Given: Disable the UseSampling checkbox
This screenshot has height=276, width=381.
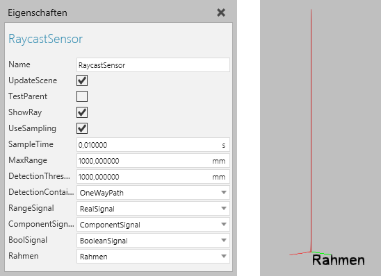Looking at the screenshot, I should click(82, 128).
